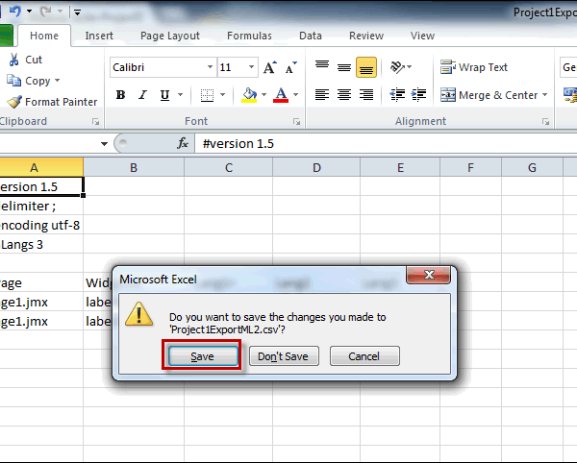The width and height of the screenshot is (577, 463).
Task: Click the Orientation text-angle icon
Action: point(397,67)
